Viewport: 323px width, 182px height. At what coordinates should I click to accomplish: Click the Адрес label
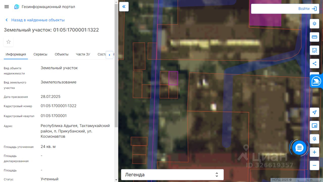tap(8, 126)
